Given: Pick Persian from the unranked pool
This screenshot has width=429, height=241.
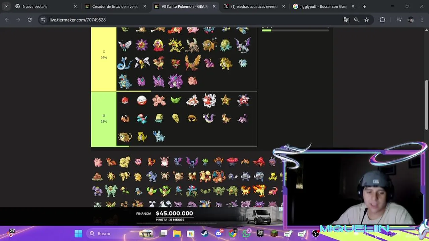Looking at the screenshot, I should tap(125, 176).
